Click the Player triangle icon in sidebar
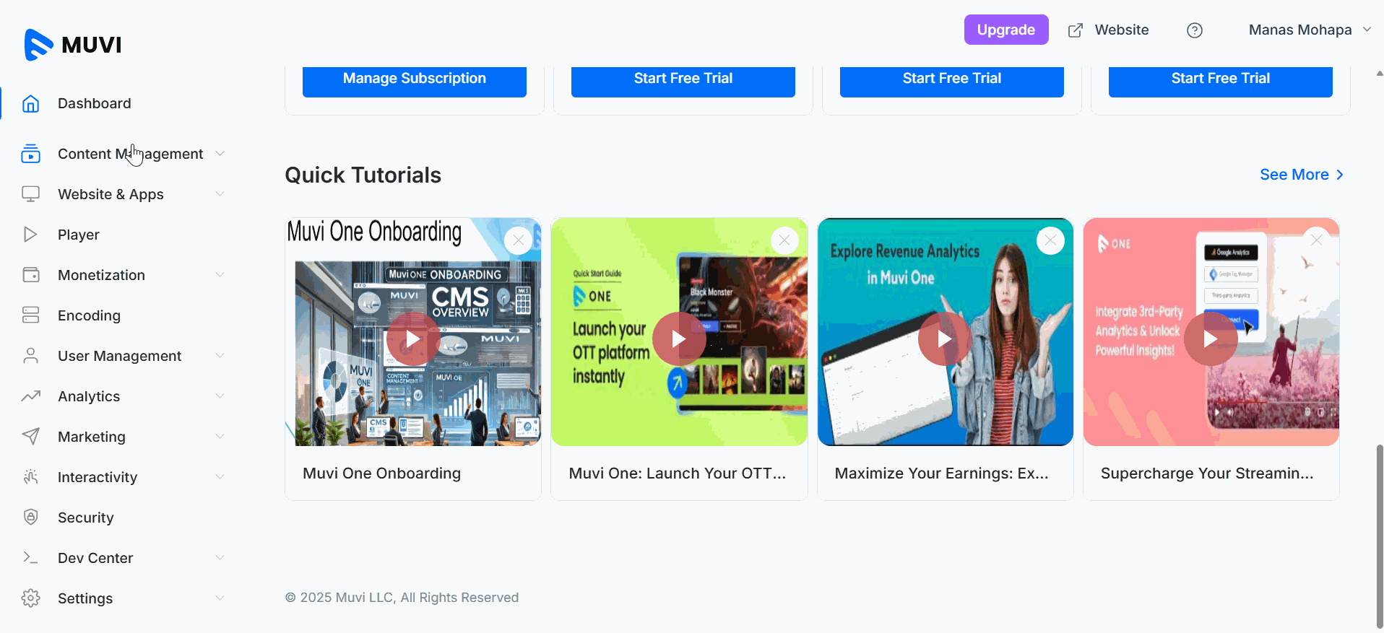Viewport: 1384px width, 633px height. coord(30,235)
